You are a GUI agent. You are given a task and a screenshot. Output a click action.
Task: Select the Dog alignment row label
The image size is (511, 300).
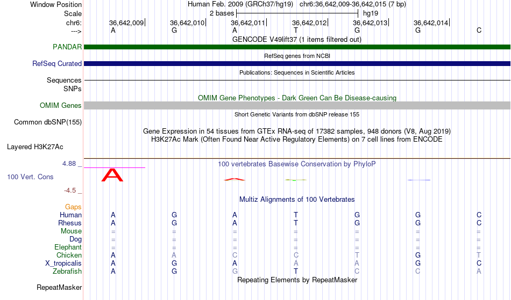point(76,239)
